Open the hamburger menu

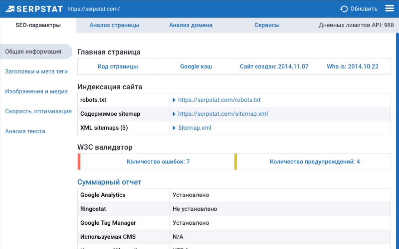389,8
